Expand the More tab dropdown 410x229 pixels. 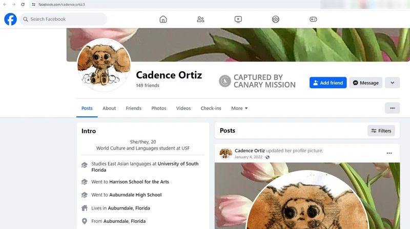(x=239, y=108)
